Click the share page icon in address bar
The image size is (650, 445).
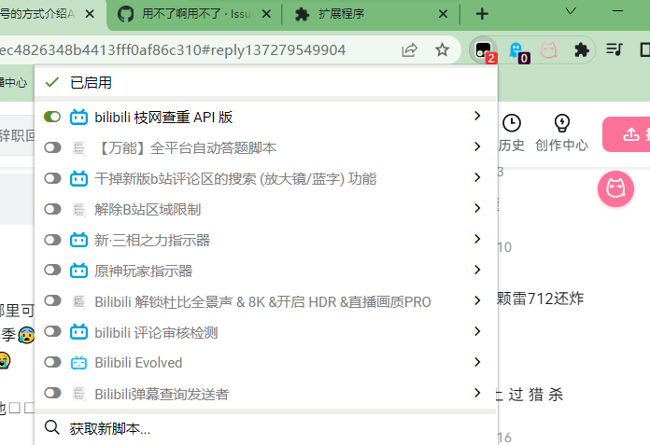click(409, 50)
